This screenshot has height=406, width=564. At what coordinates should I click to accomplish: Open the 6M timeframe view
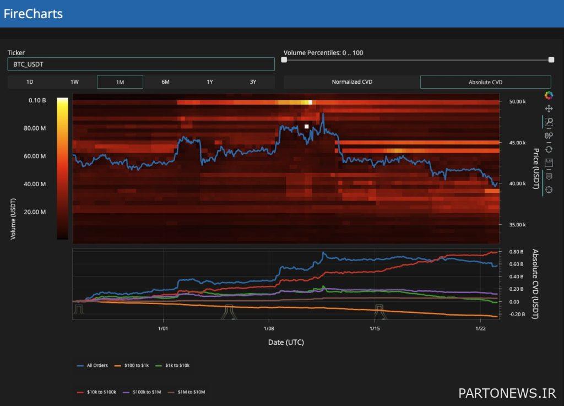pos(165,82)
